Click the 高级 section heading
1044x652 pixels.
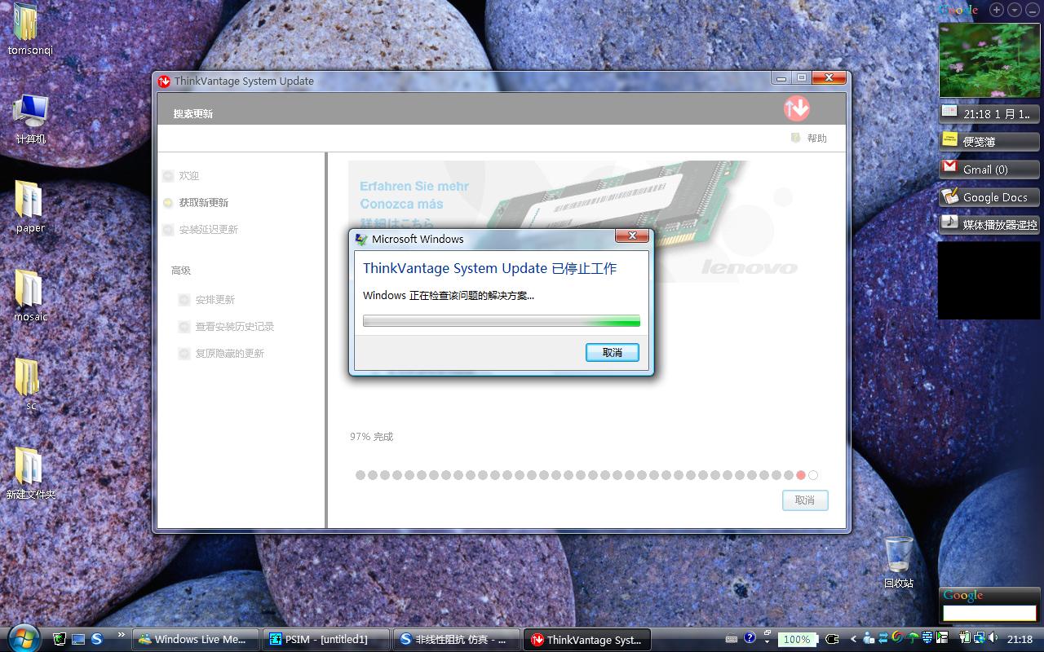[x=181, y=270]
